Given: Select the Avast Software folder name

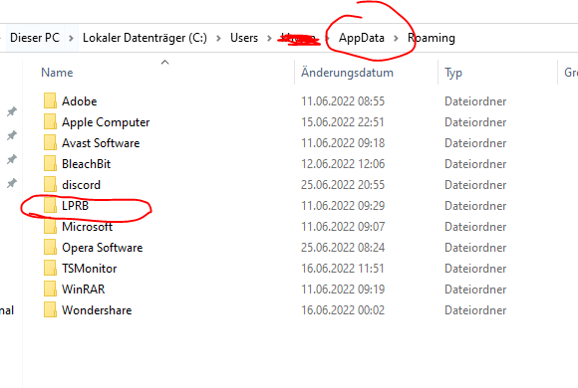Looking at the screenshot, I should click(101, 143).
